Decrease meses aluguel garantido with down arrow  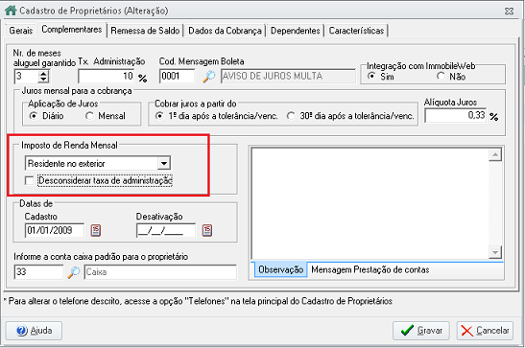coord(43,80)
